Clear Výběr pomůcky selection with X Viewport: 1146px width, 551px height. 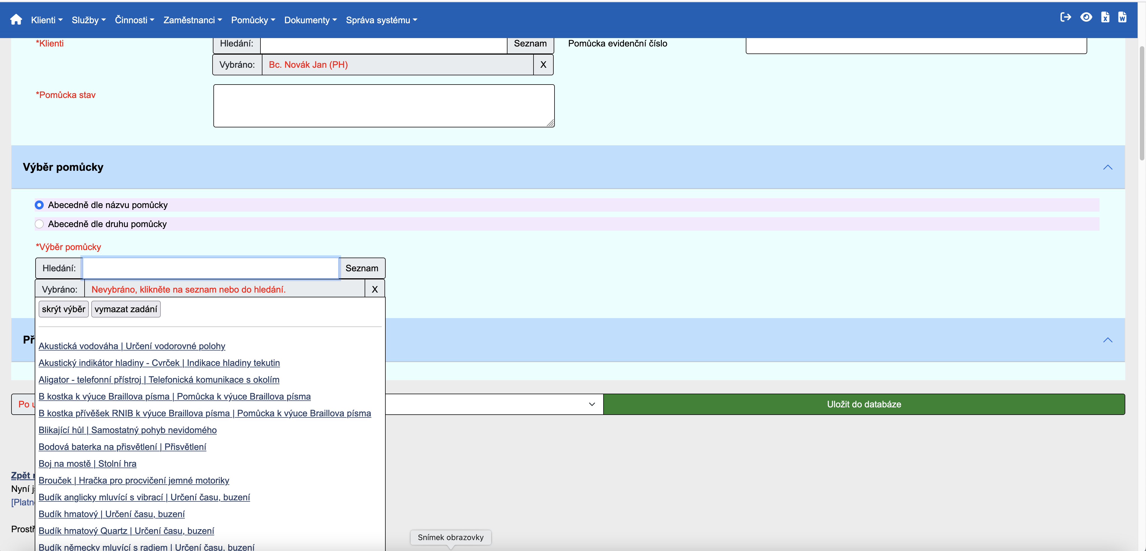(375, 289)
